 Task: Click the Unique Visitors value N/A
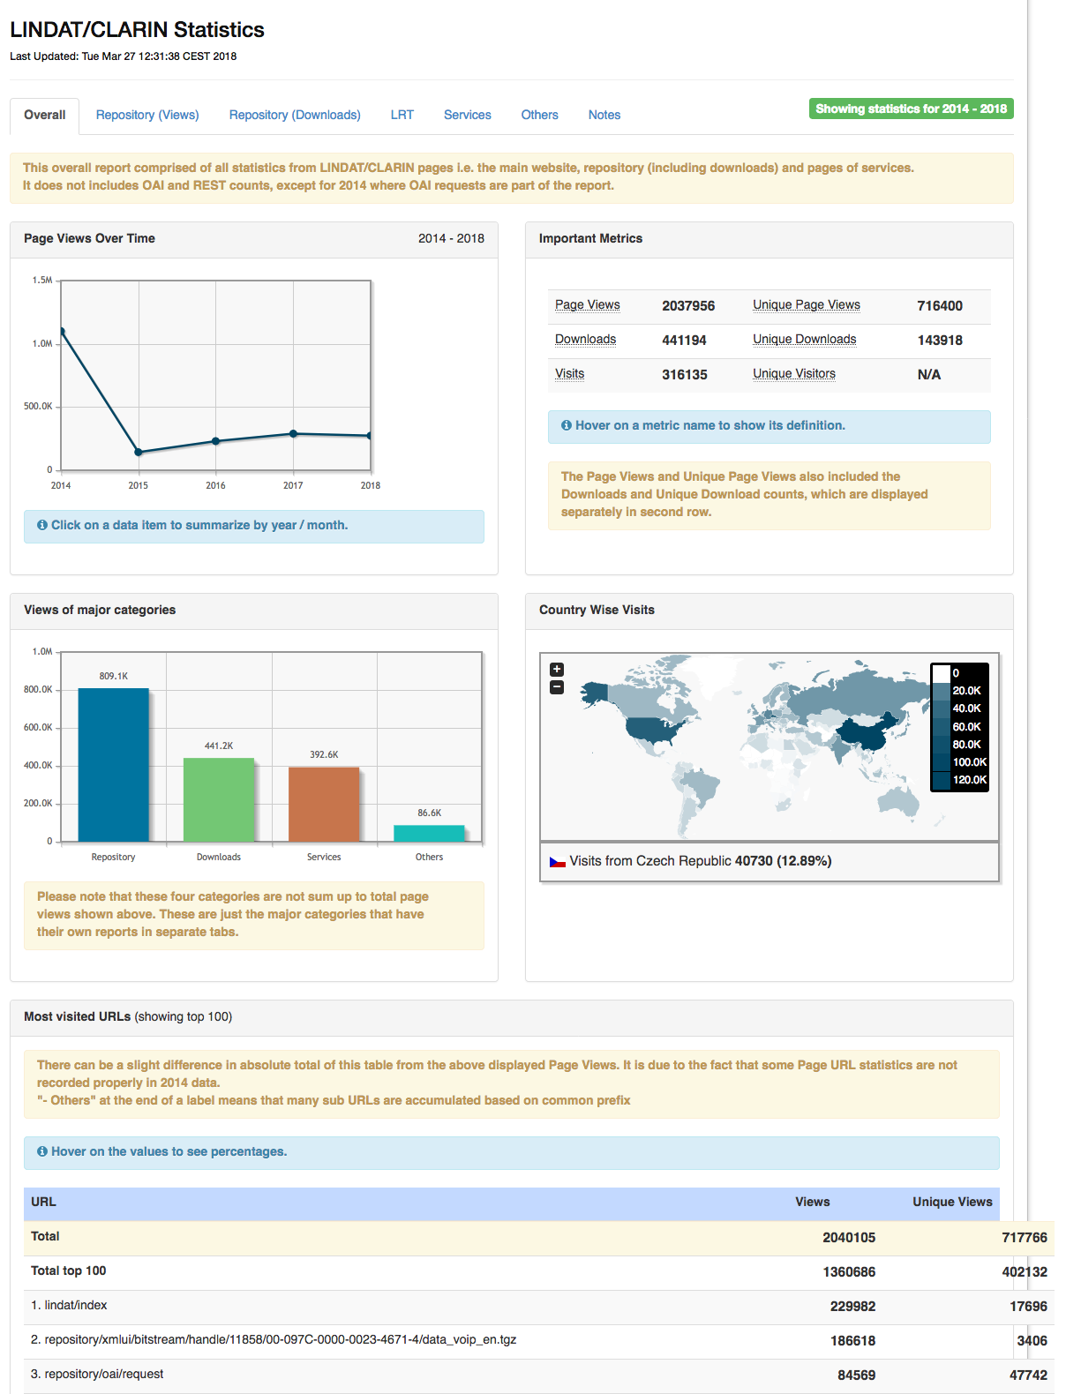(929, 375)
